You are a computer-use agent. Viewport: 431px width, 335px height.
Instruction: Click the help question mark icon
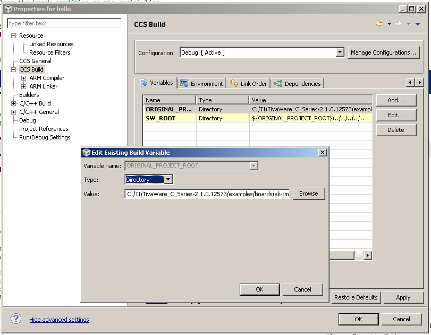pyautogui.click(x=16, y=319)
